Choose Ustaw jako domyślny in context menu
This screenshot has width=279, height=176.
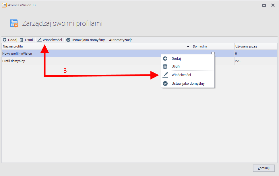point(188,84)
